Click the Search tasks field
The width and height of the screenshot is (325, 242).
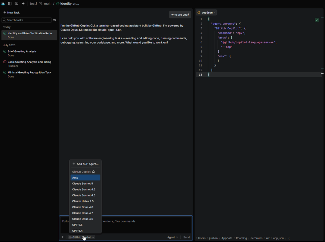point(26,20)
